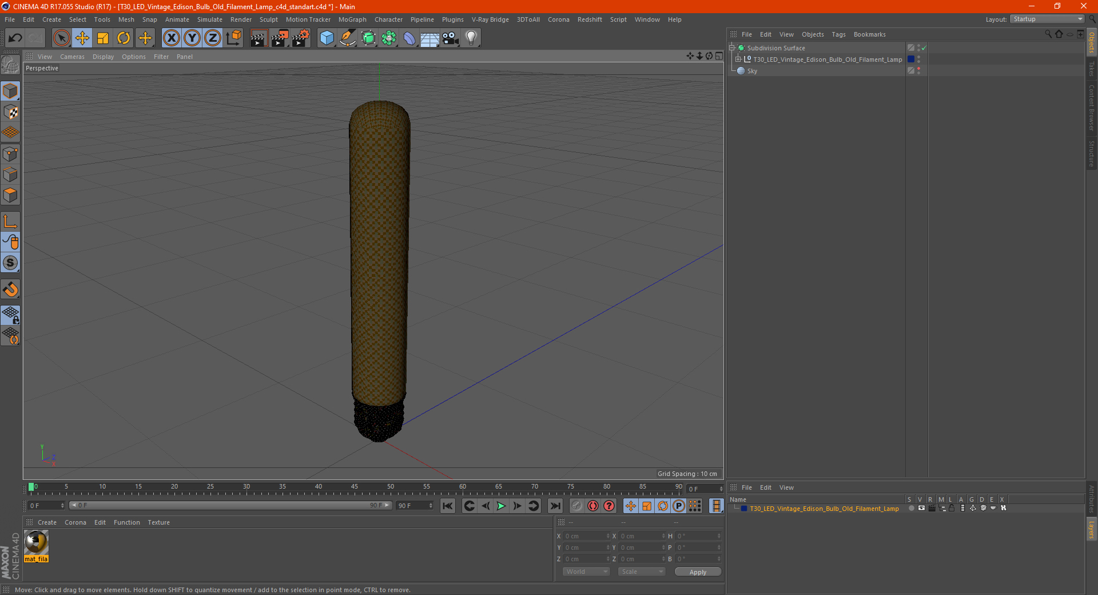Expand the T30_LED_Vintage_Edison_Bulb object hierarchy
Screen dimensions: 1098x595
click(x=738, y=59)
